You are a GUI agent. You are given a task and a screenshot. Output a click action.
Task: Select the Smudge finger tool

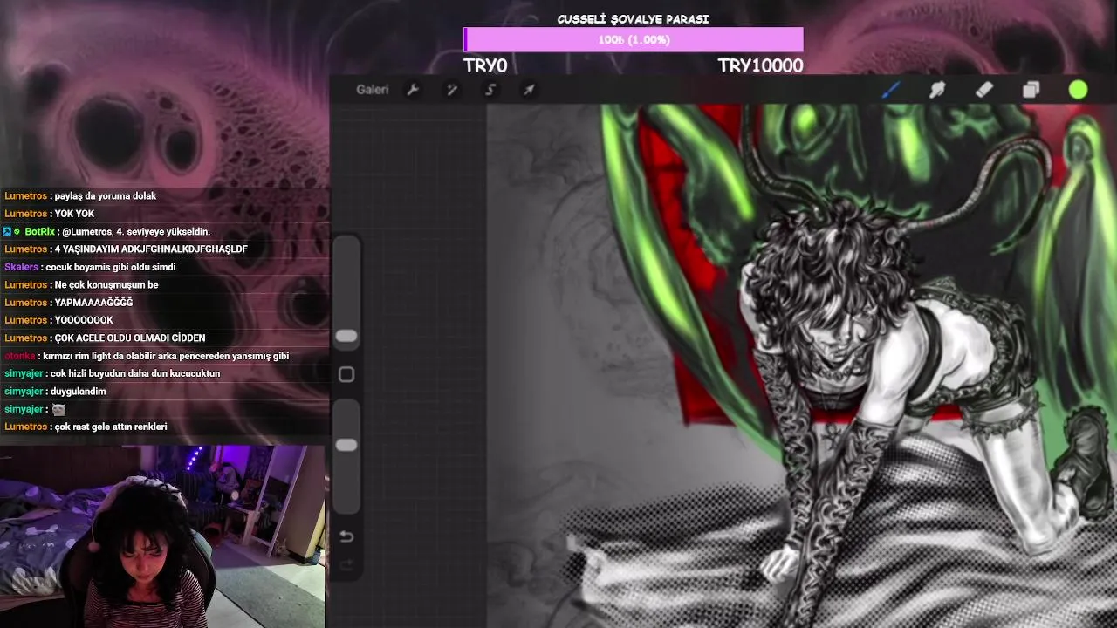[x=937, y=90]
